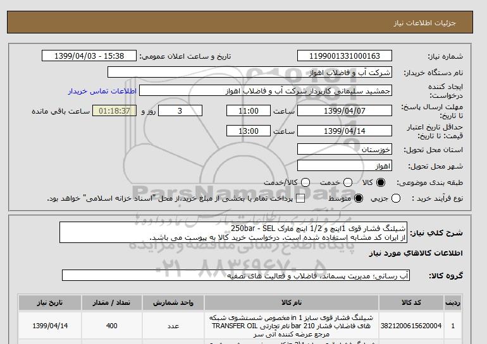Image resolution: width=487 pixels, height=344 pixels.
Task: Click the جزئیات اطلاعات نیاز header title
Action: 424,23
